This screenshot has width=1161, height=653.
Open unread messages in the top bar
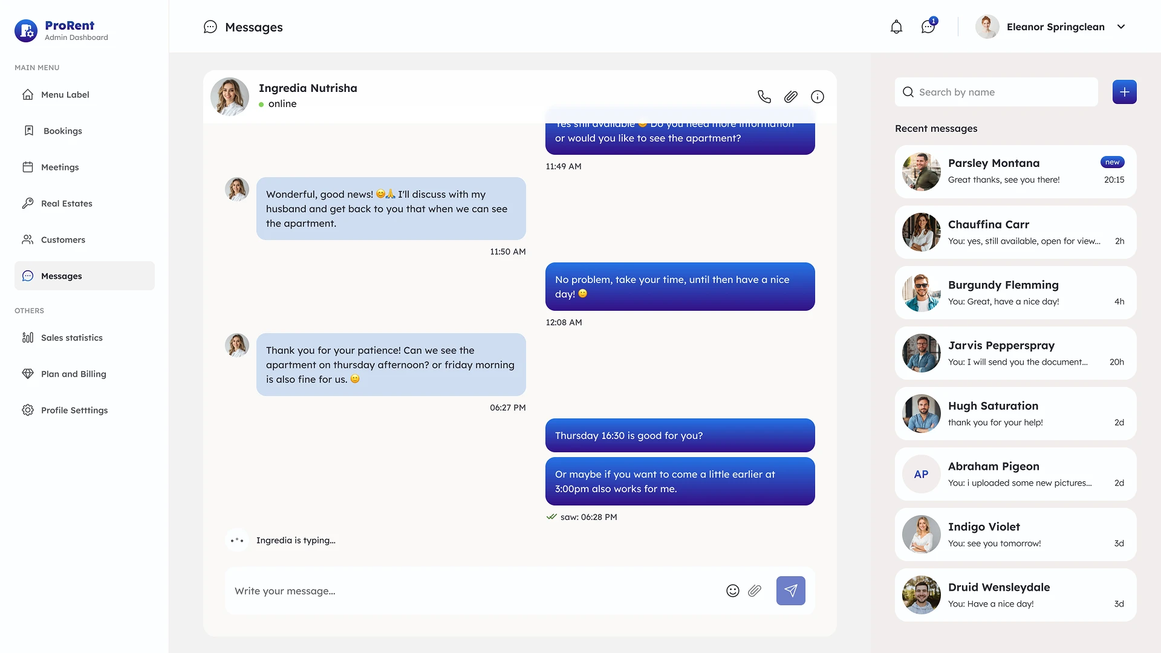point(928,27)
